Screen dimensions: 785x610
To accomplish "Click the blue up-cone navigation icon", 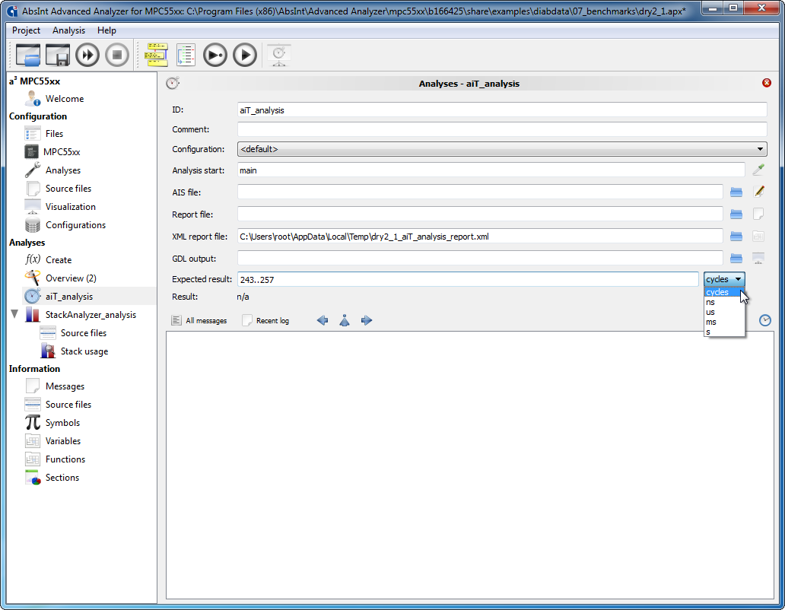I will click(345, 320).
